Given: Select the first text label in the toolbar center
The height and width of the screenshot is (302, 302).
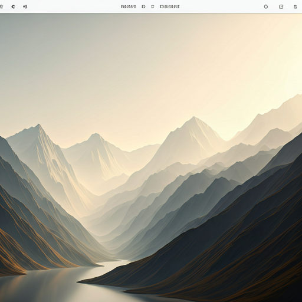Looking at the screenshot, I should coord(129,6).
